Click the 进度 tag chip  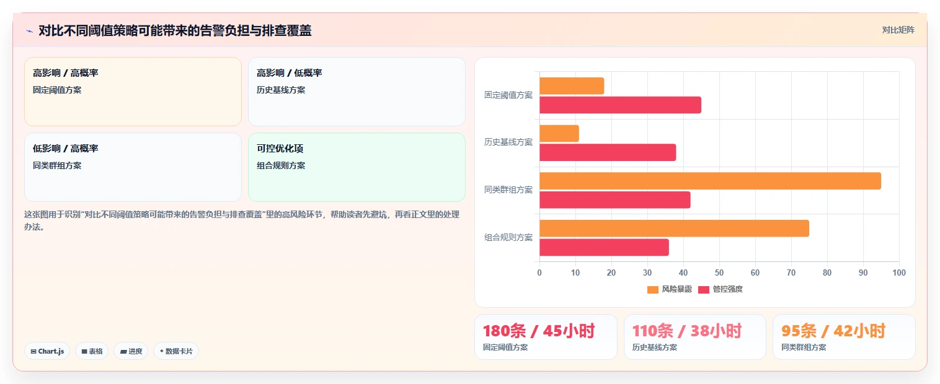click(131, 351)
